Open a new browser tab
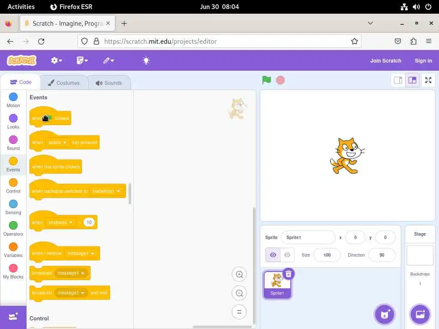The width and height of the screenshot is (439, 329). 124,24
